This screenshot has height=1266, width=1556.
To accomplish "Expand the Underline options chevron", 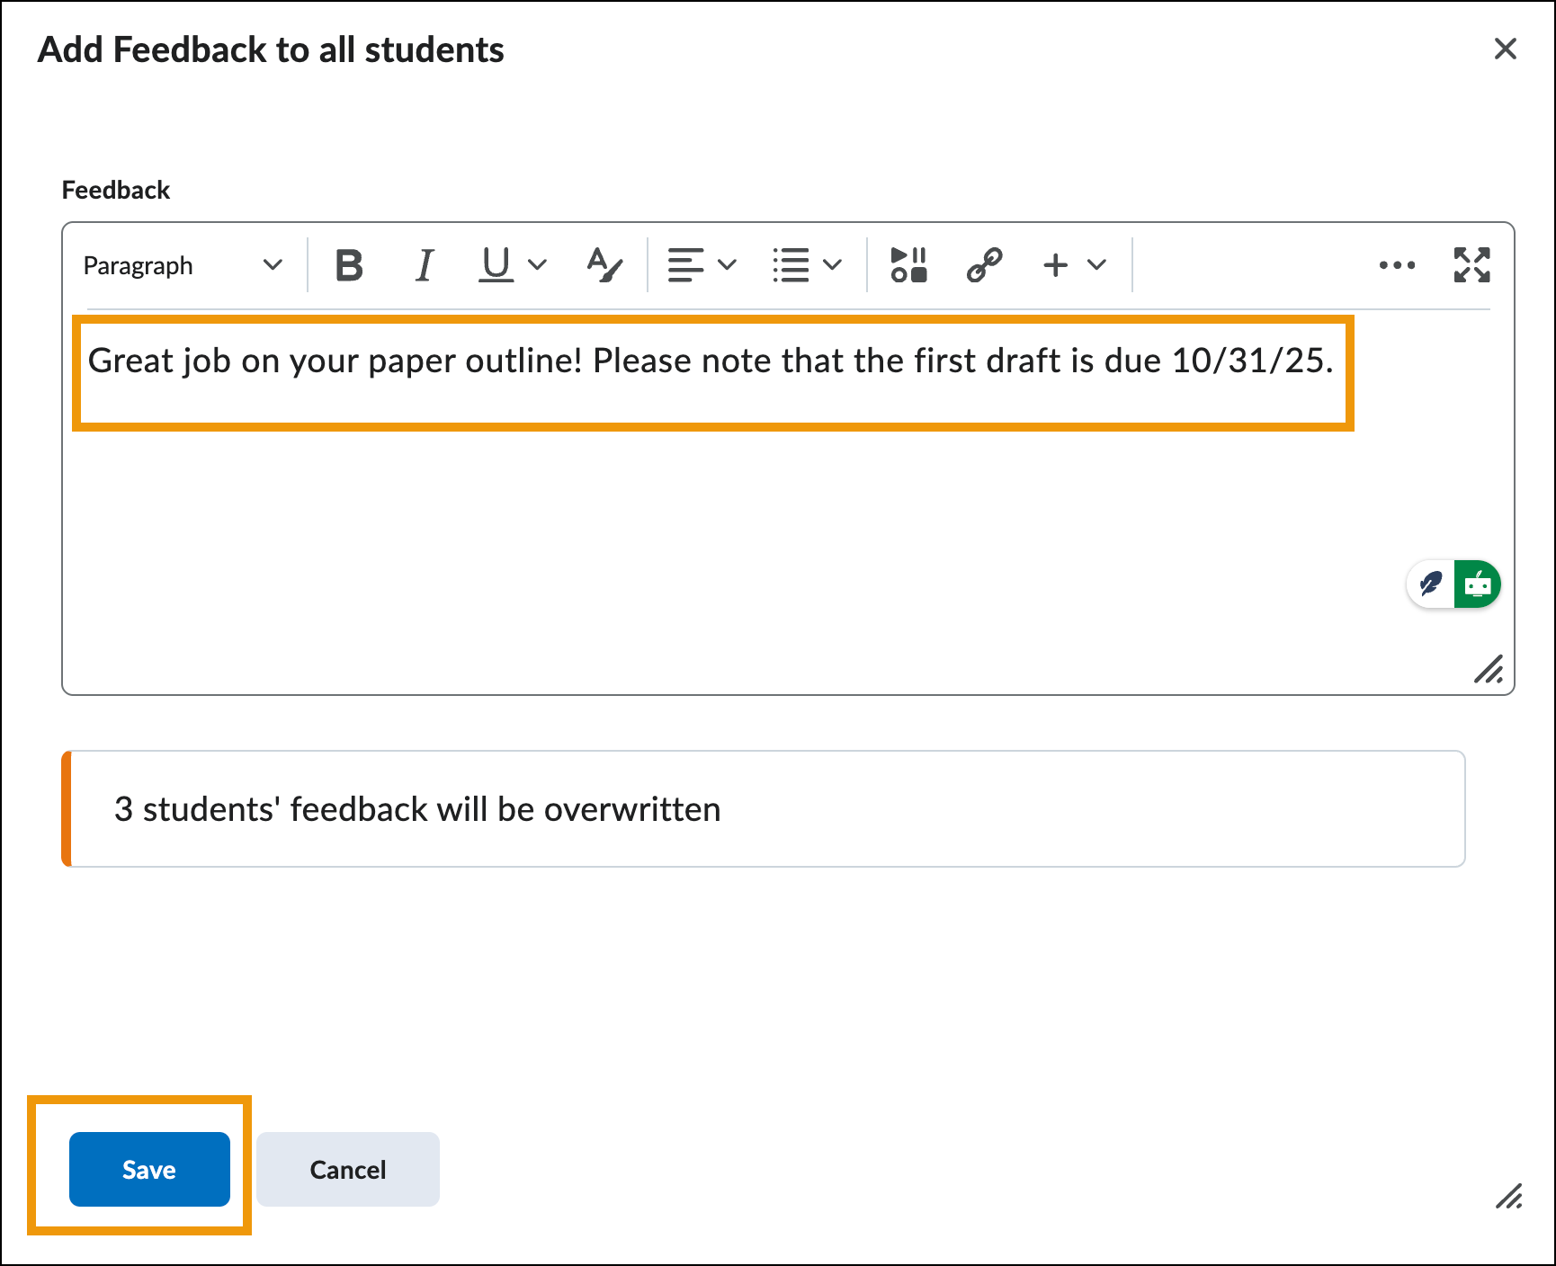I will pyautogui.click(x=538, y=265).
